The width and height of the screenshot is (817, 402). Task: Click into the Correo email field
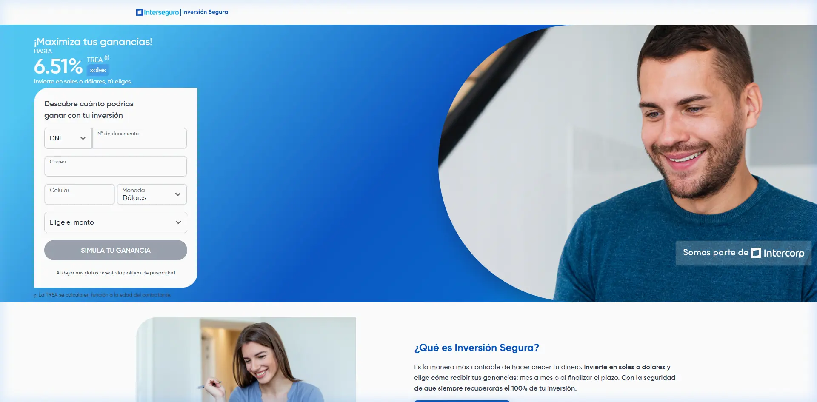(x=116, y=166)
